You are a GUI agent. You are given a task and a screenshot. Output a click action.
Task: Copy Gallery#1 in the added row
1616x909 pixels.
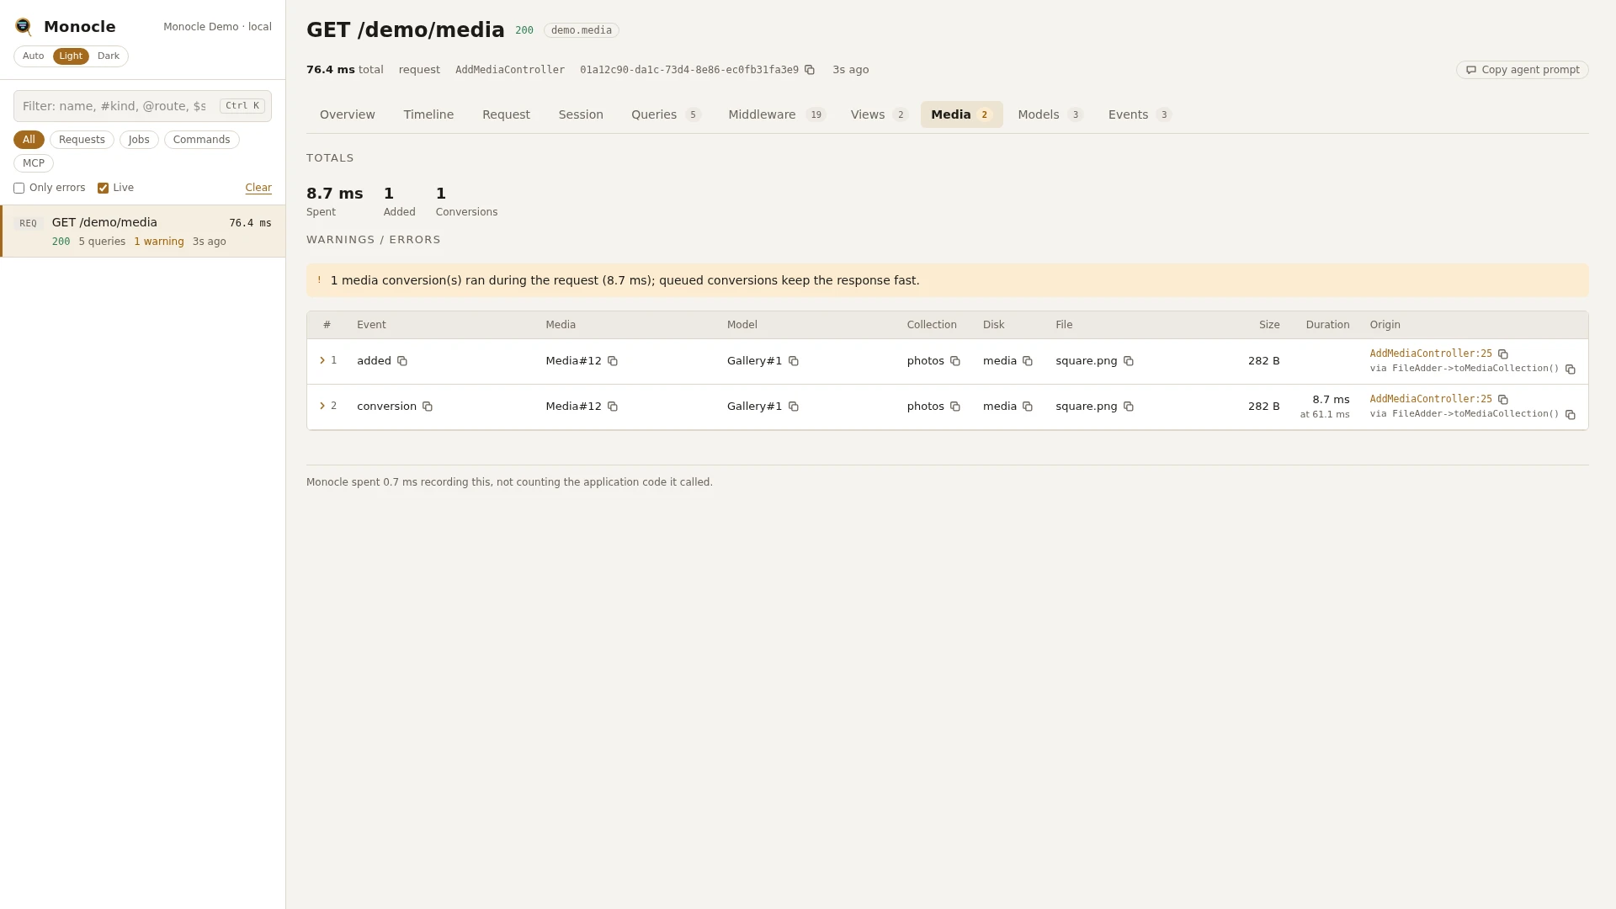pos(794,361)
